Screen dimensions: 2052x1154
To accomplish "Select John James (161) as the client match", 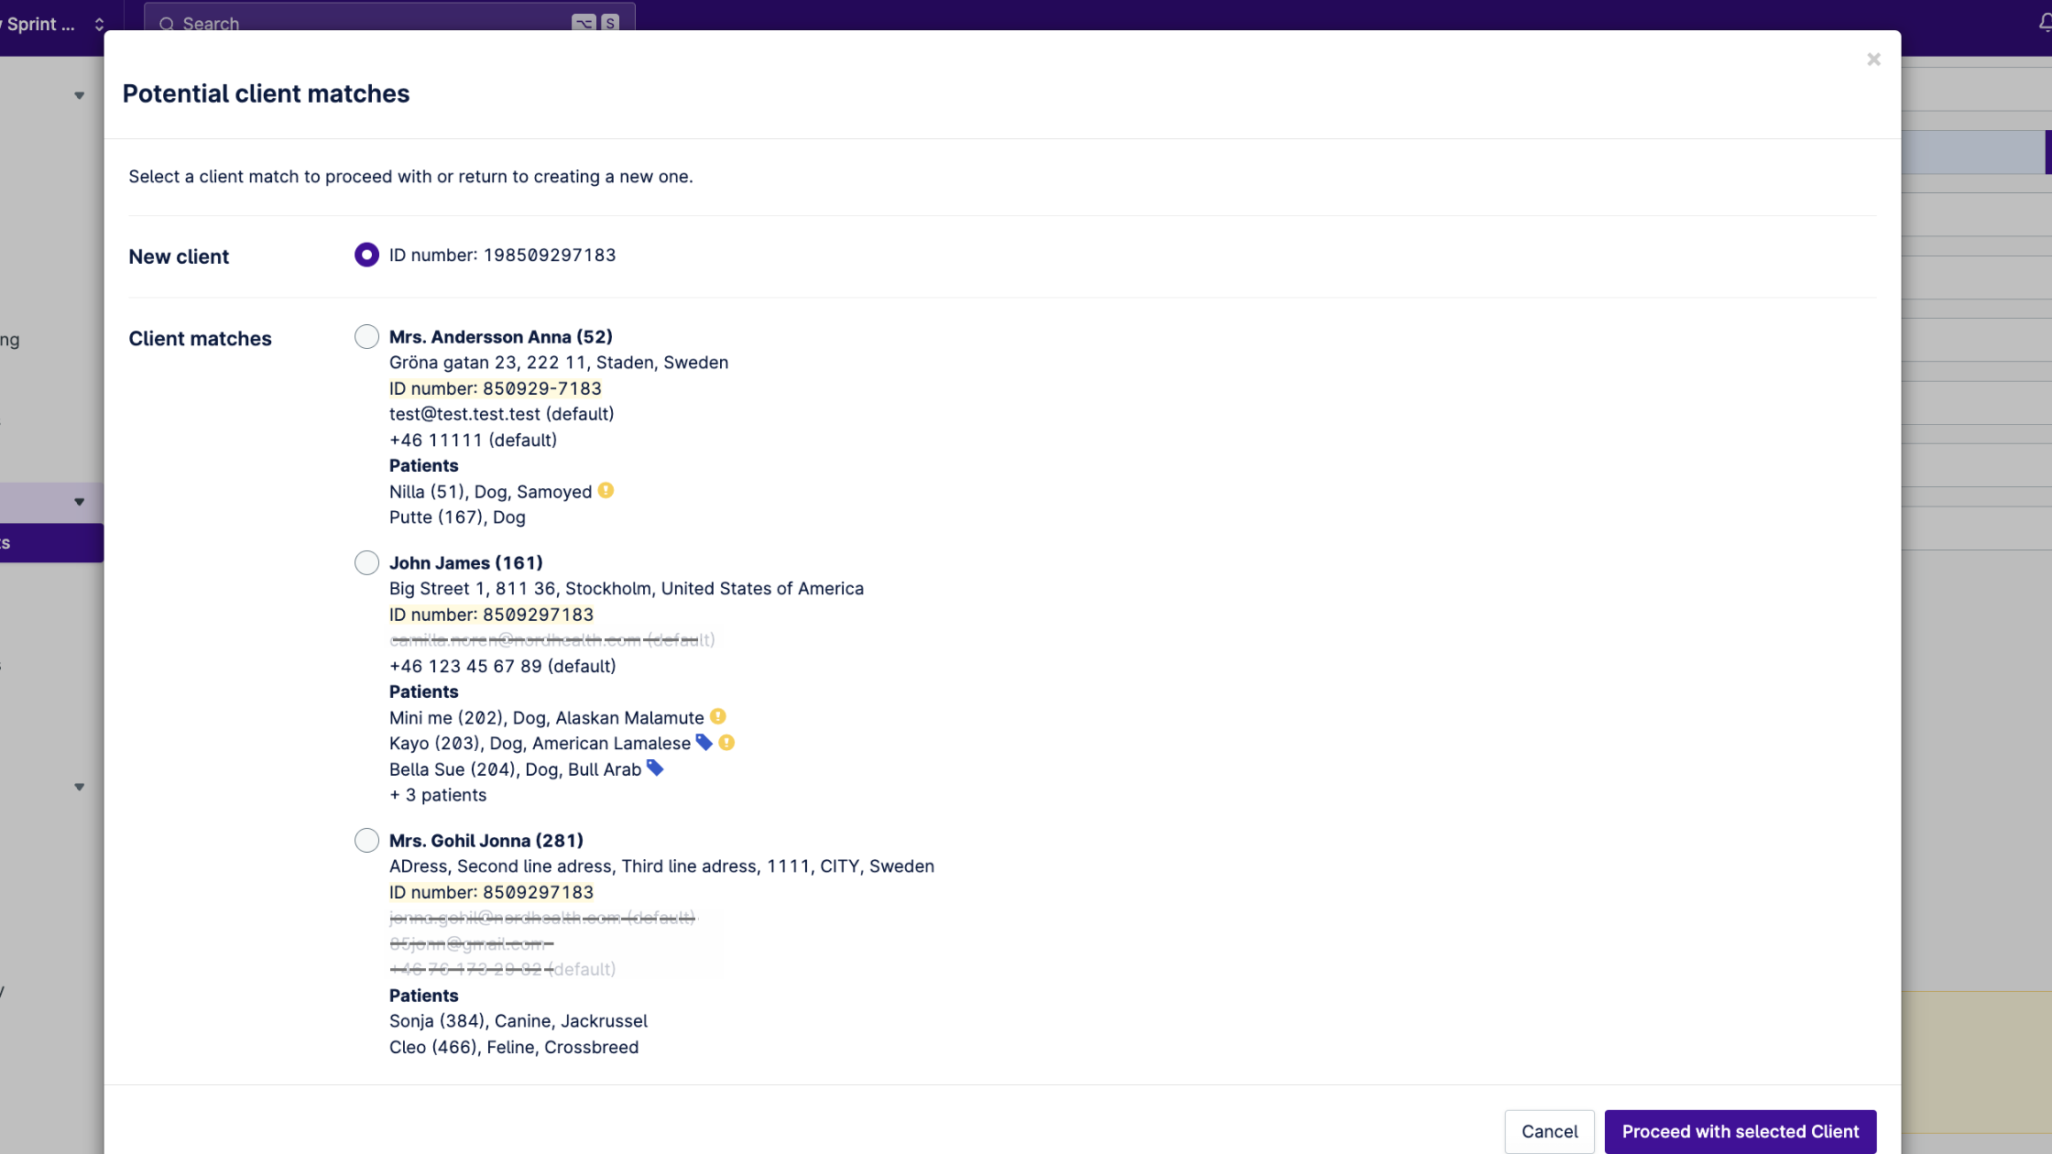I will 366,561.
